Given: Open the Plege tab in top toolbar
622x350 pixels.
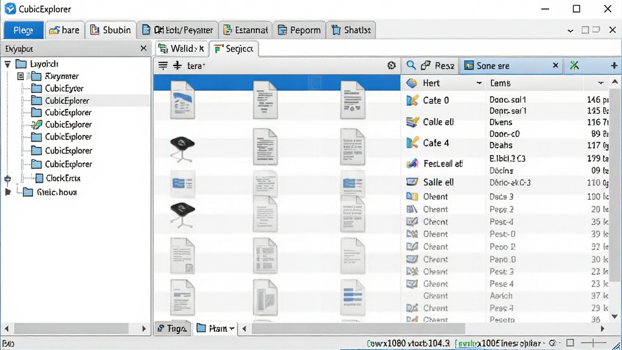Looking at the screenshot, I should tap(24, 30).
